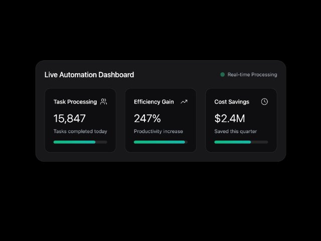Select the Real-time Processing status label
This screenshot has height=241, width=321.
[252, 75]
